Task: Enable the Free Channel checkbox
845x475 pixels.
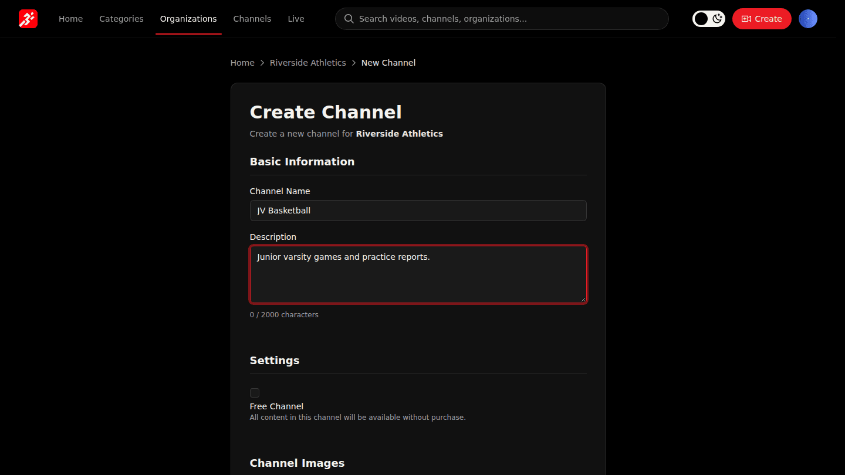Action: tap(255, 393)
